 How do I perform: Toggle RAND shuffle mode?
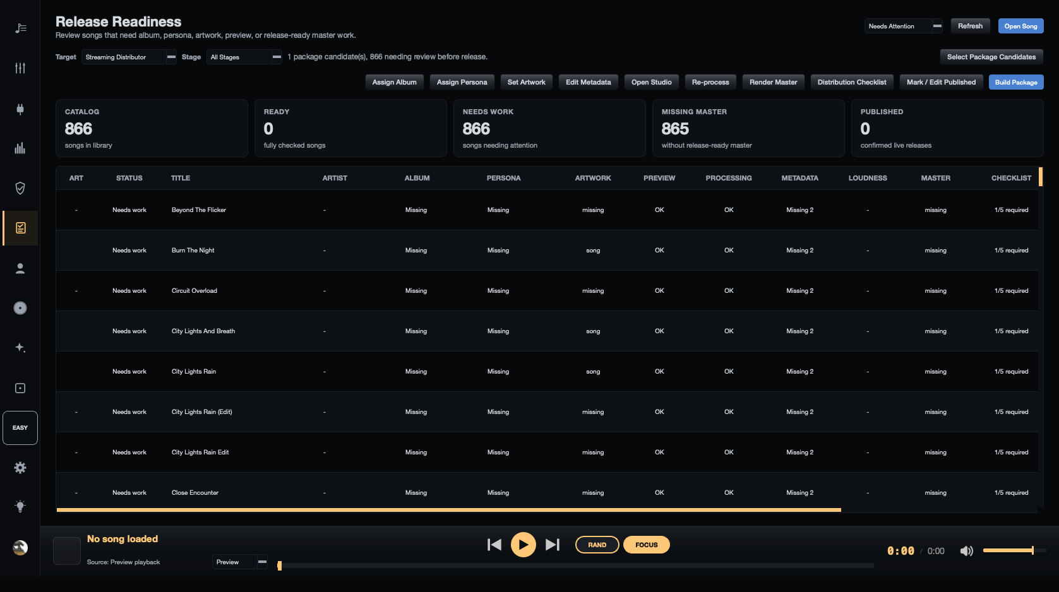597,545
